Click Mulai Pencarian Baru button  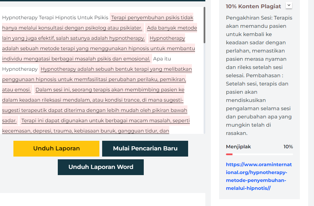click(x=145, y=149)
